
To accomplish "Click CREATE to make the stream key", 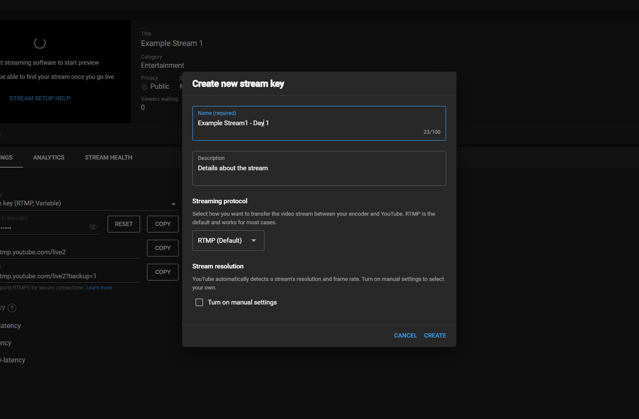I will (435, 335).
